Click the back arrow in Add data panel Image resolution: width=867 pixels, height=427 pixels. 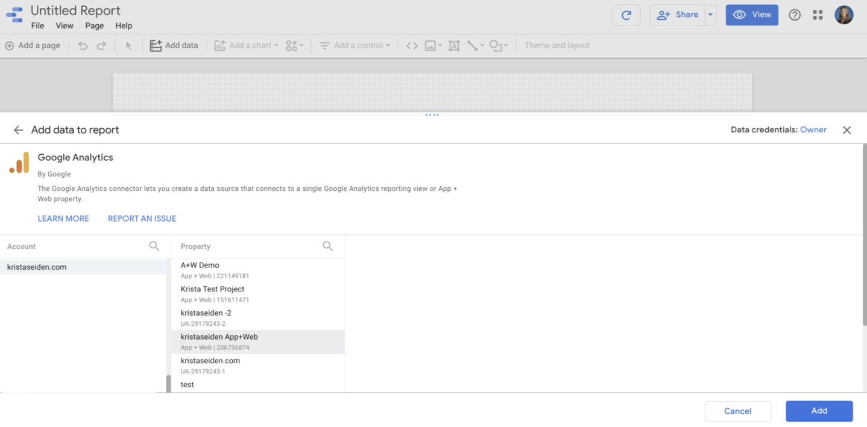18,130
